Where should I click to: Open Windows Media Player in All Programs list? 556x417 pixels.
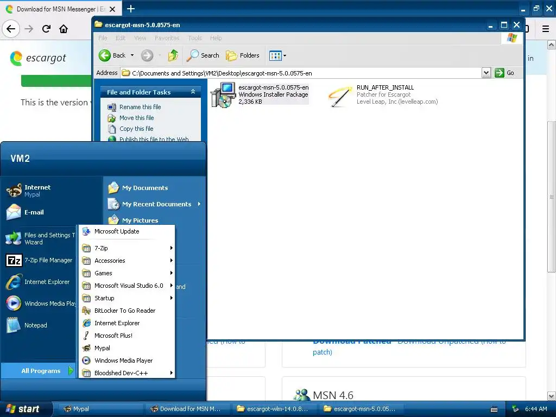(x=127, y=361)
